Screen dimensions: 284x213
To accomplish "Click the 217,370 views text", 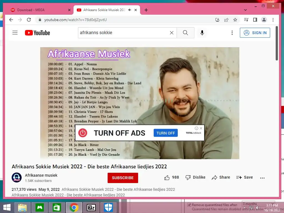I will pyautogui.click(x=24, y=189).
